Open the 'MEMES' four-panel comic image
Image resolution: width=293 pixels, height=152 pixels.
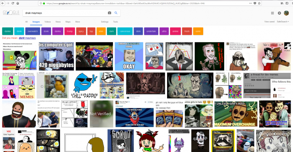[x=18, y=85]
